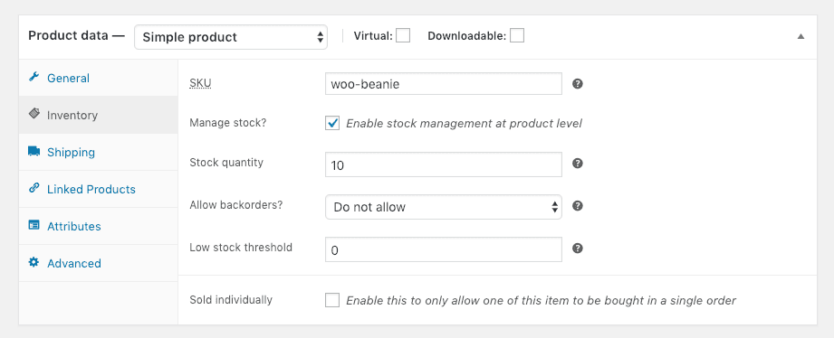Tick the Downloadable checkbox
Viewport: 834px width, 338px height.
(517, 35)
